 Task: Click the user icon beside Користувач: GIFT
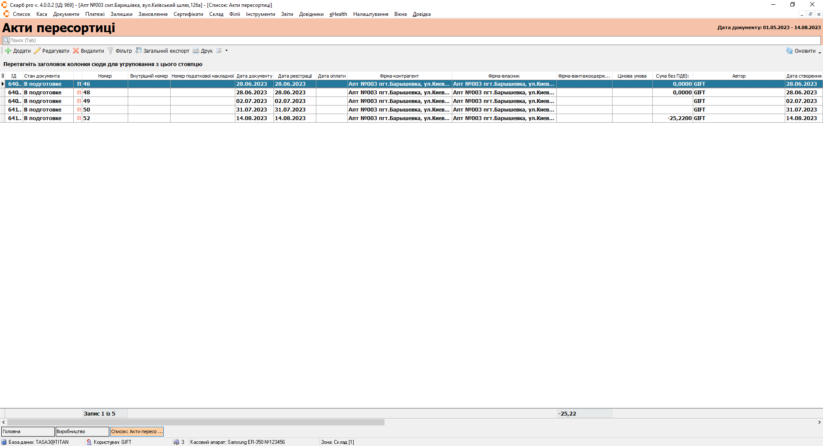(x=89, y=442)
